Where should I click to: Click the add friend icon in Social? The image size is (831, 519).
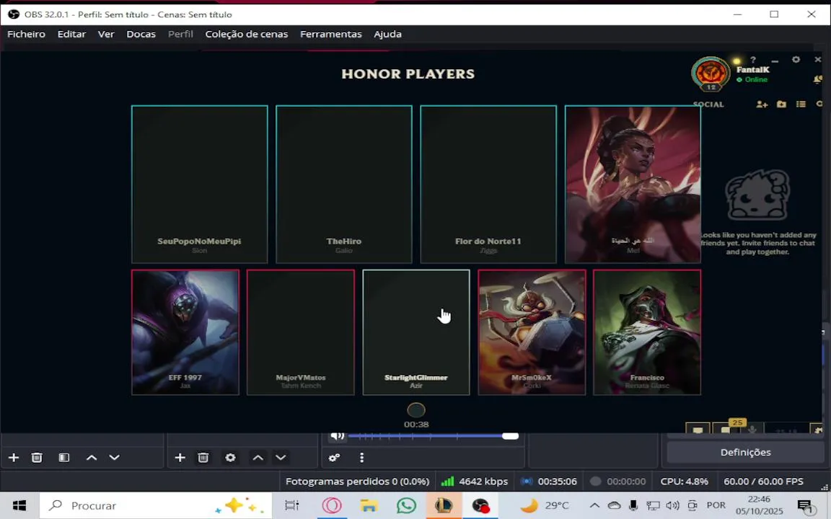pos(762,105)
